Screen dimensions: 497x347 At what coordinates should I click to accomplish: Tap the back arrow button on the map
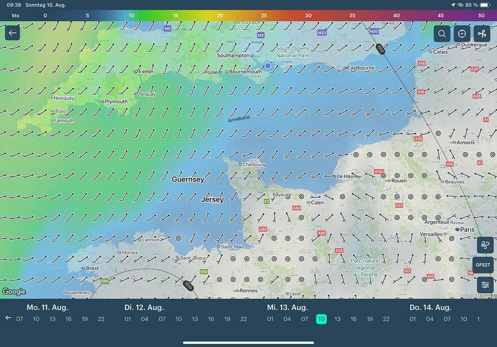click(12, 33)
